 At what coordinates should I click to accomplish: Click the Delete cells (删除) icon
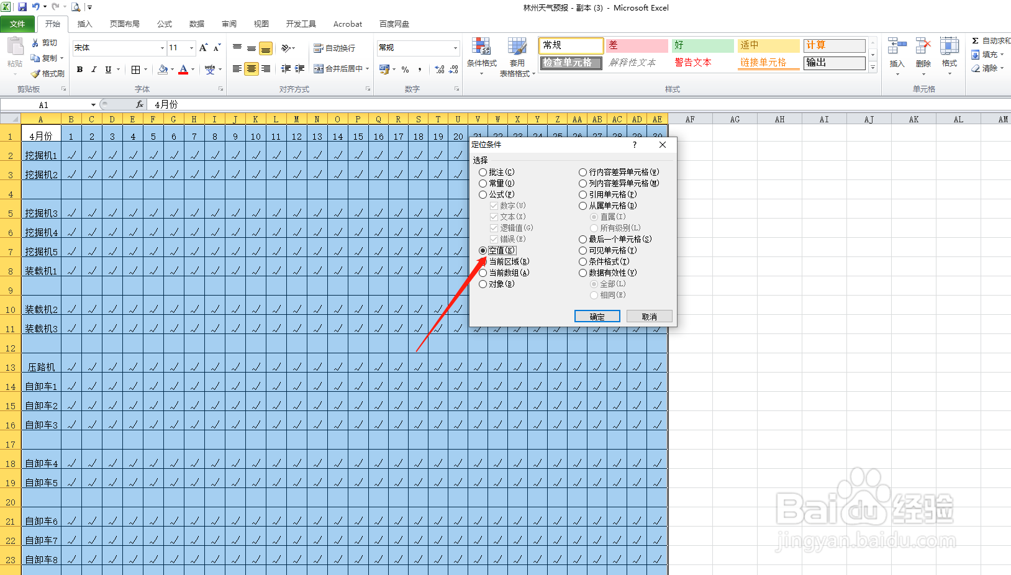923,47
